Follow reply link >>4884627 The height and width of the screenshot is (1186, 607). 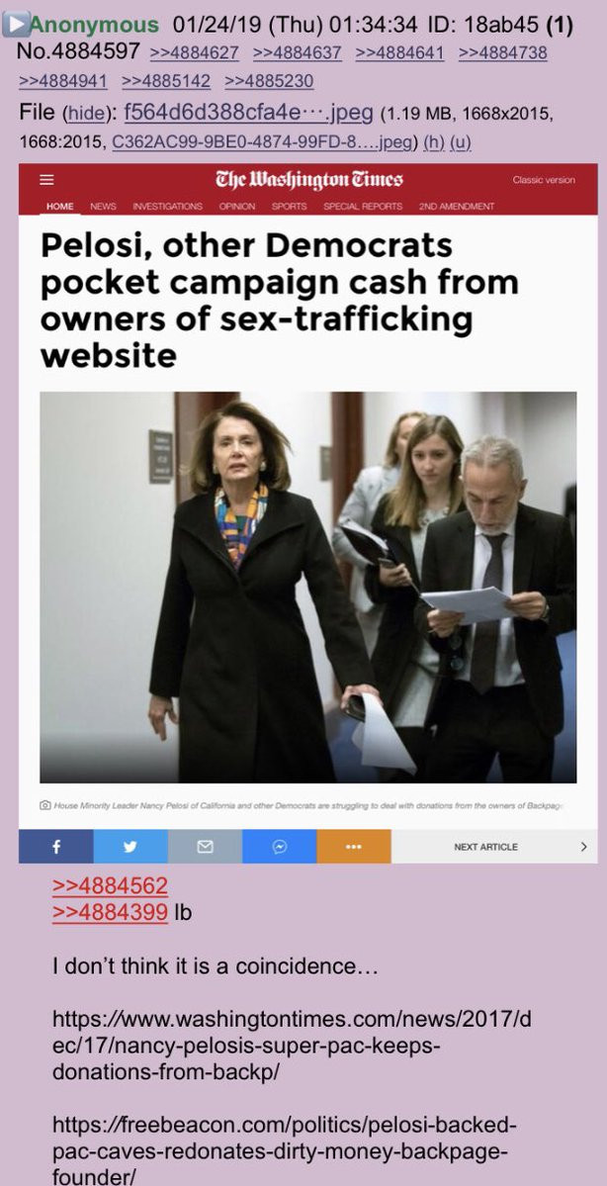(195, 53)
